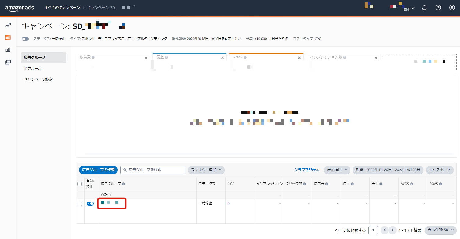Image resolution: width=460 pixels, height=239 pixels.
Task: Turn off the ad group row's enable toggle
Action: [90, 203]
